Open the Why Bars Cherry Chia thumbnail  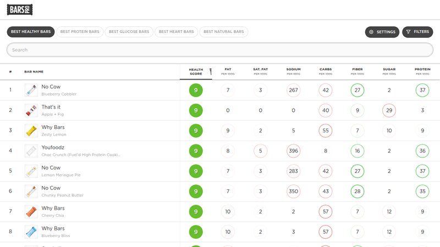coord(31,212)
